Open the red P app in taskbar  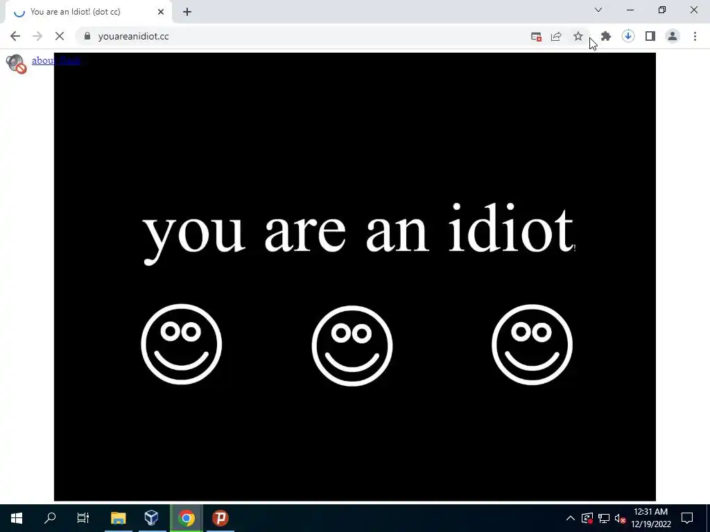pos(220,518)
